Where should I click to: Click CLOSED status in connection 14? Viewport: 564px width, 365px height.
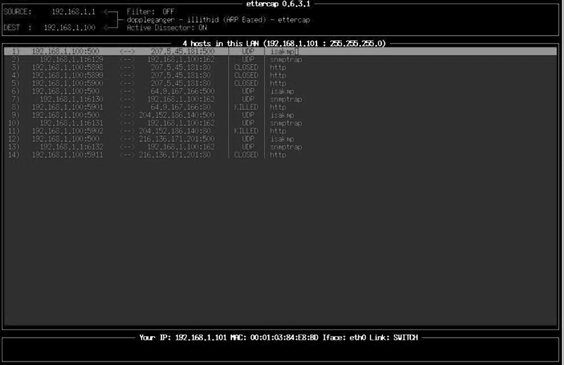pyautogui.click(x=246, y=154)
